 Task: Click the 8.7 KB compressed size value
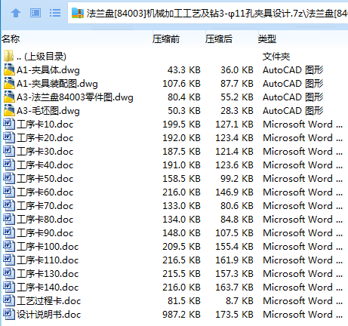click(x=239, y=301)
